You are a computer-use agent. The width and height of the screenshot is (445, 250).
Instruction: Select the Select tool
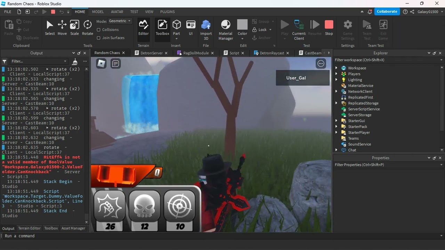pyautogui.click(x=50, y=27)
